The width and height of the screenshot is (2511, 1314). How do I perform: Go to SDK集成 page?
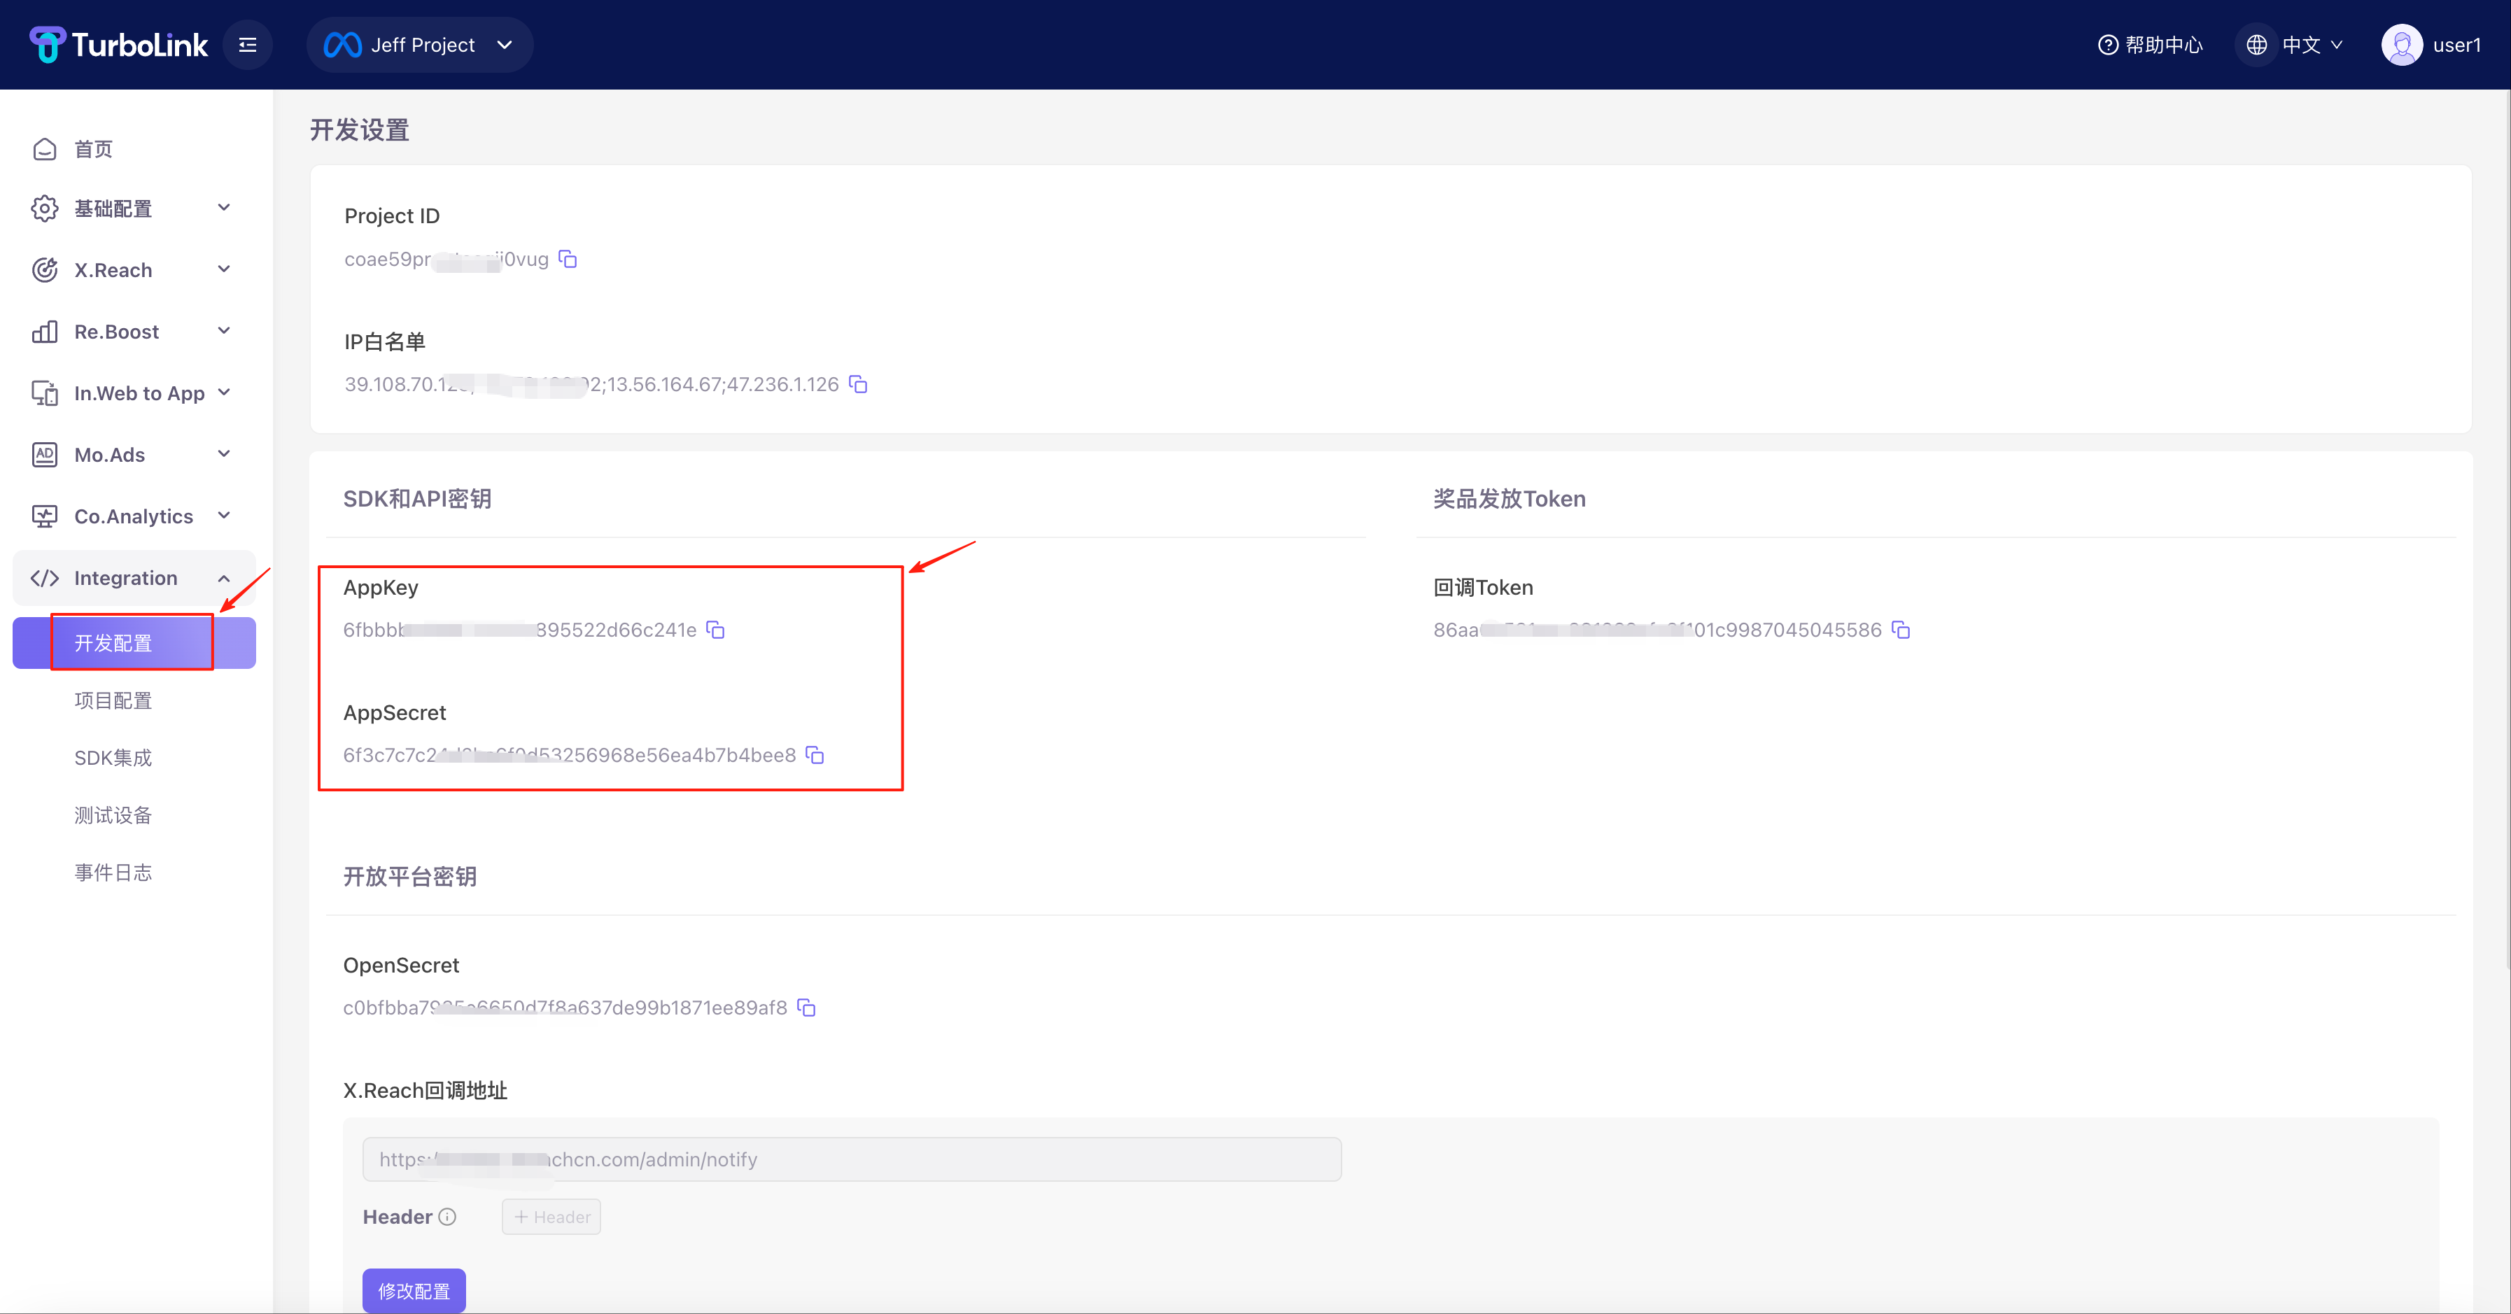tap(113, 757)
